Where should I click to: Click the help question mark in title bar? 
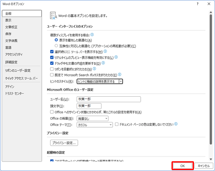[198, 4]
